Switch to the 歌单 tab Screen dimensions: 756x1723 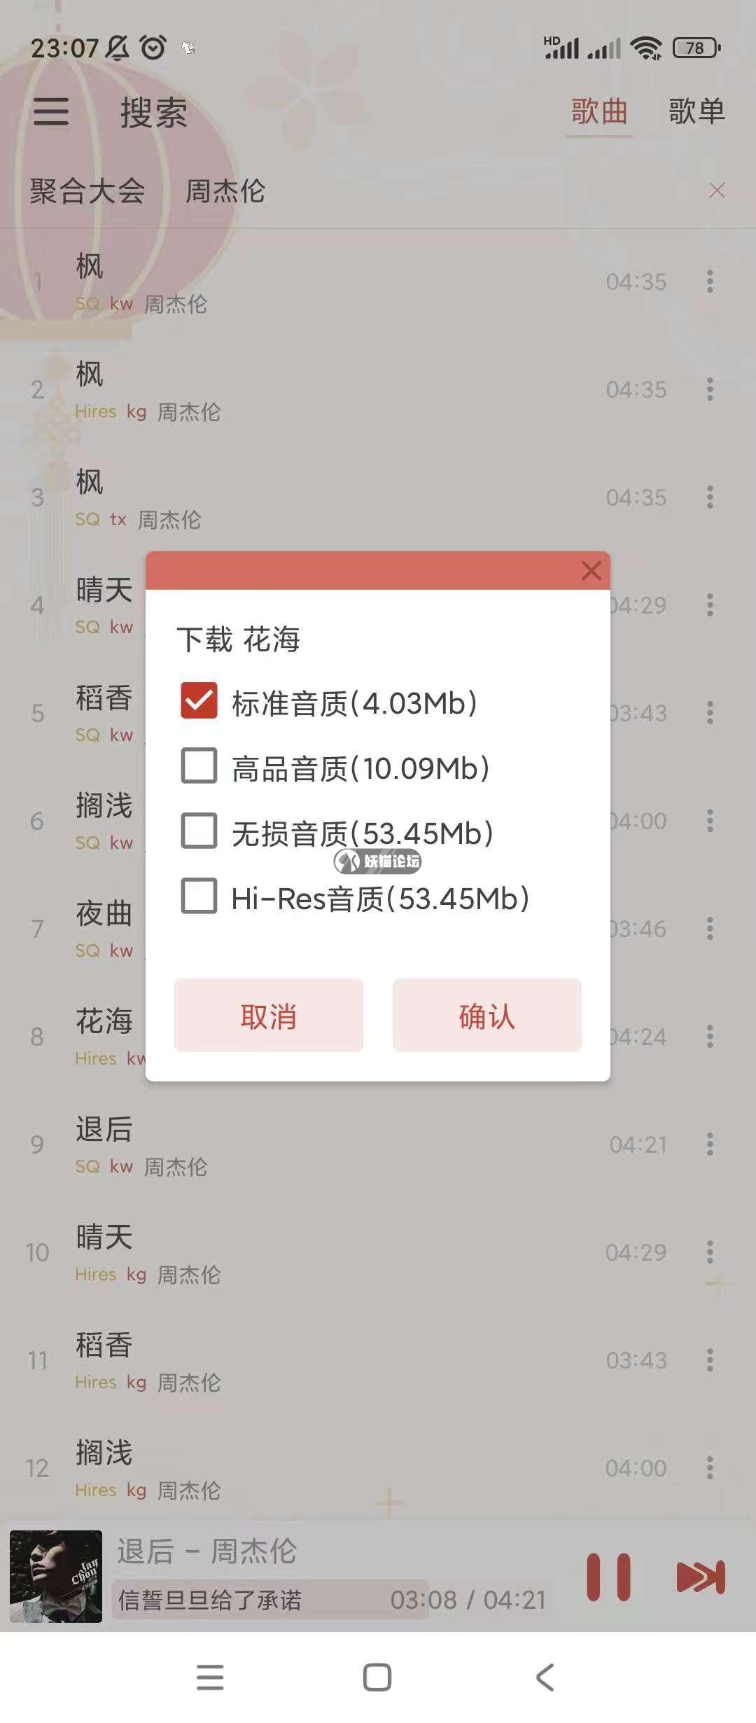[x=696, y=111]
